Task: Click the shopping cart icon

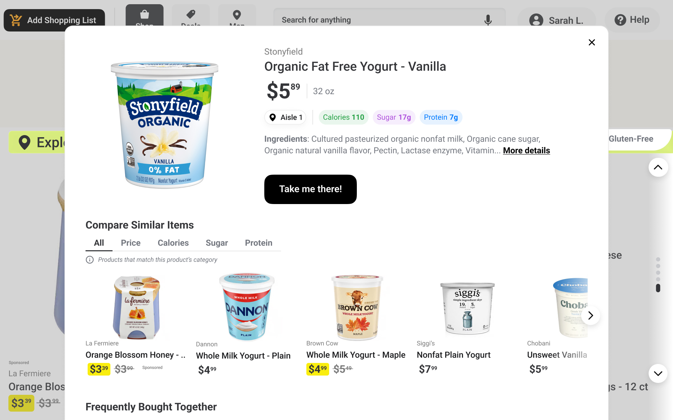Action: tap(16, 20)
